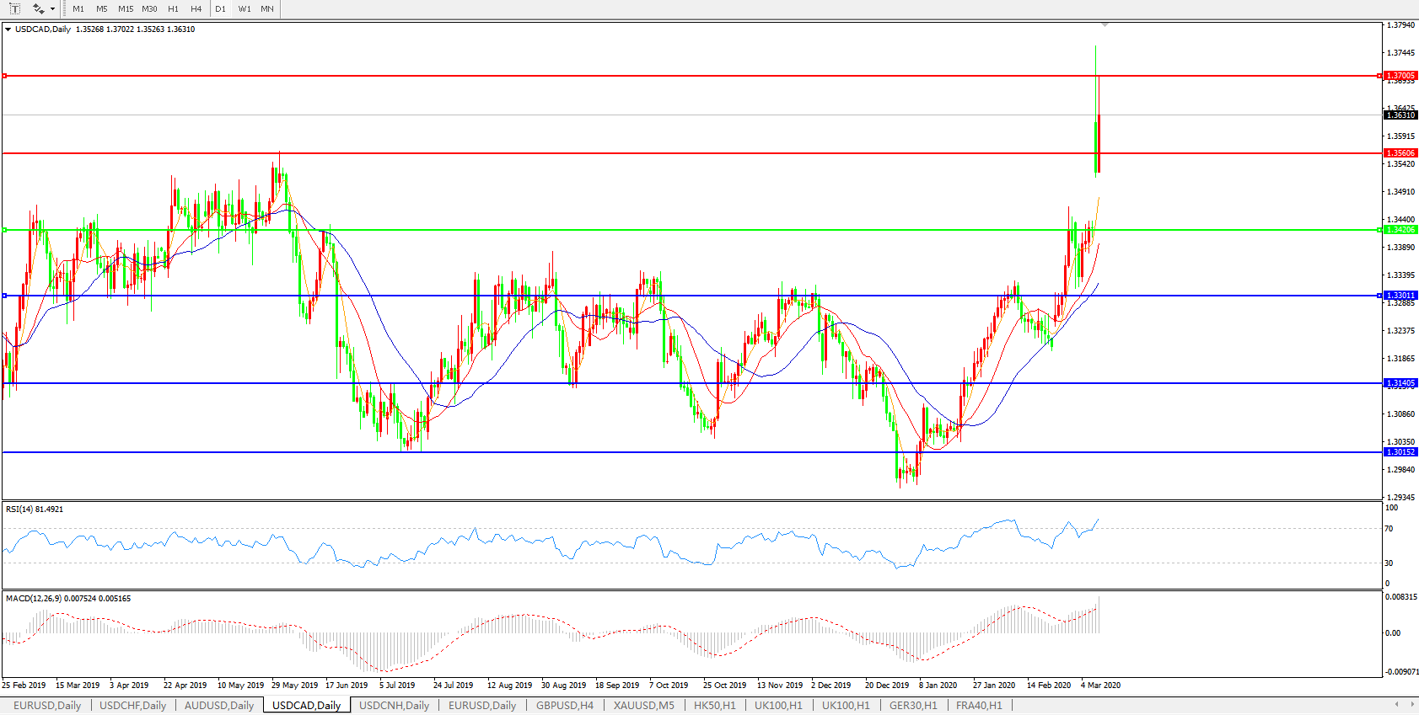Screen dimensions: 1419x715
Task: Choose the MN monthly timeframe
Action: (x=266, y=9)
